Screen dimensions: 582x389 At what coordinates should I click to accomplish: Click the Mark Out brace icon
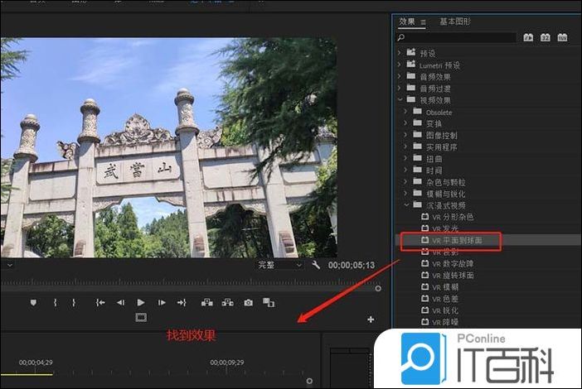tap(74, 303)
